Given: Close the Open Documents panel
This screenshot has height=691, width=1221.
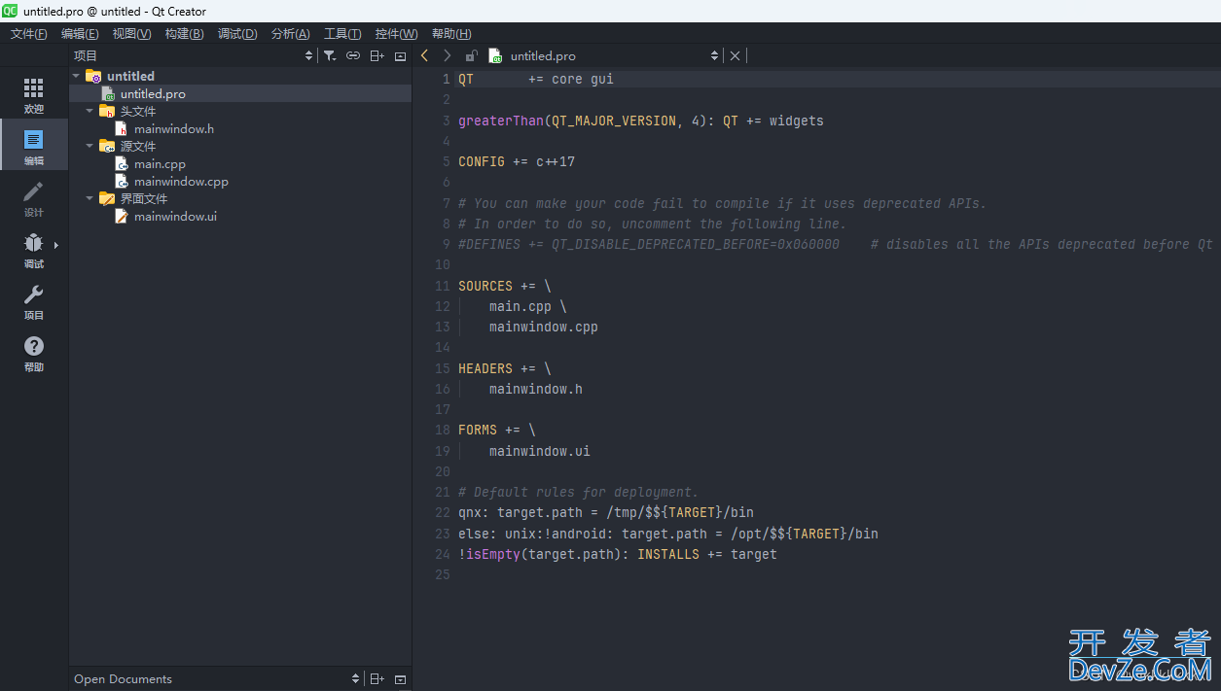Looking at the screenshot, I should pyautogui.click(x=400, y=679).
